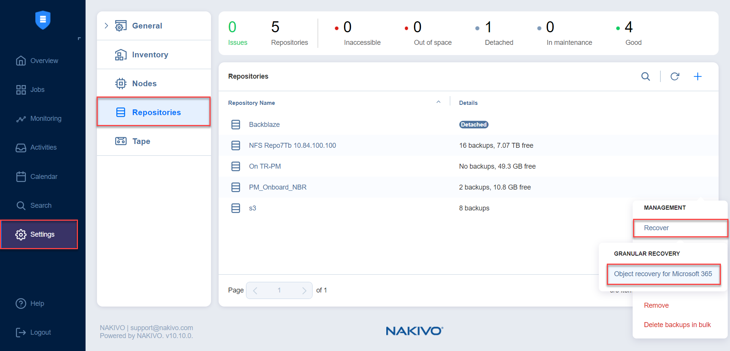This screenshot has height=351, width=730.
Task: Add a new repository with plus icon
Action: click(x=698, y=76)
